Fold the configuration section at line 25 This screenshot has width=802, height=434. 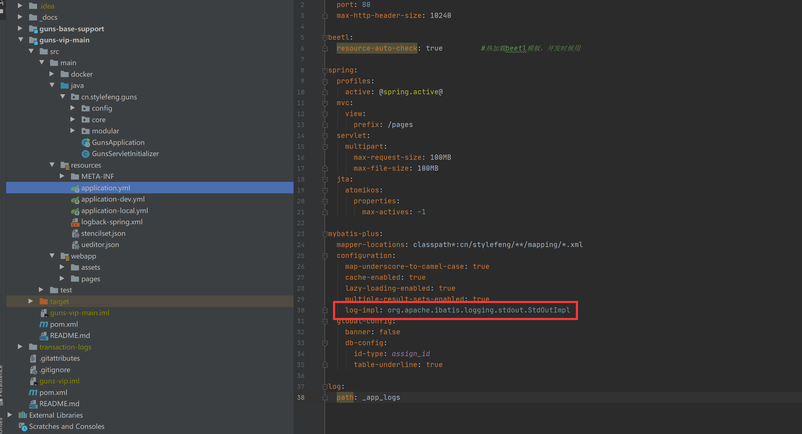click(325, 256)
